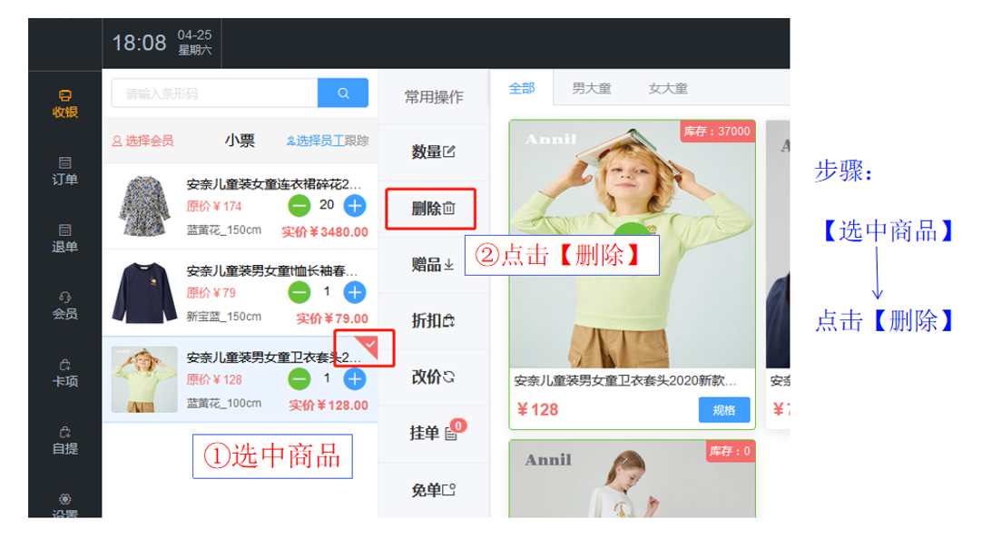Open the 自提 self-pickup section
The width and height of the screenshot is (982, 558).
click(64, 440)
